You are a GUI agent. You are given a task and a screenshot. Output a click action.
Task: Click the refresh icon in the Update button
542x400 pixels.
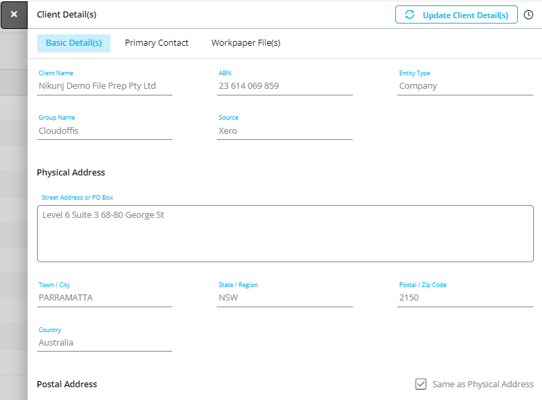click(409, 15)
